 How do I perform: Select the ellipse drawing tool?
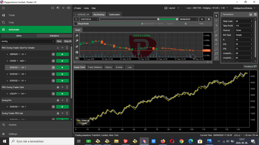click(x=216, y=58)
